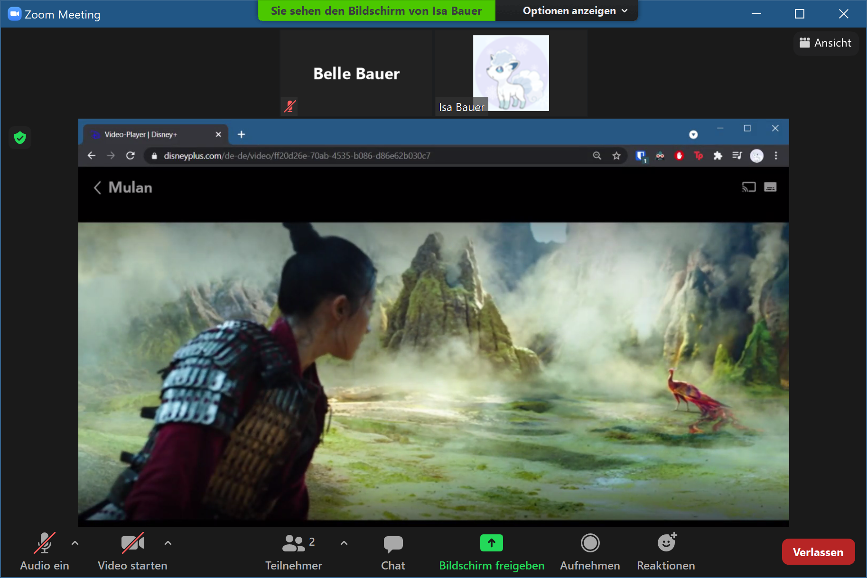This screenshot has height=578, width=867.
Task: Open the Ansicht view menu
Action: click(x=826, y=43)
